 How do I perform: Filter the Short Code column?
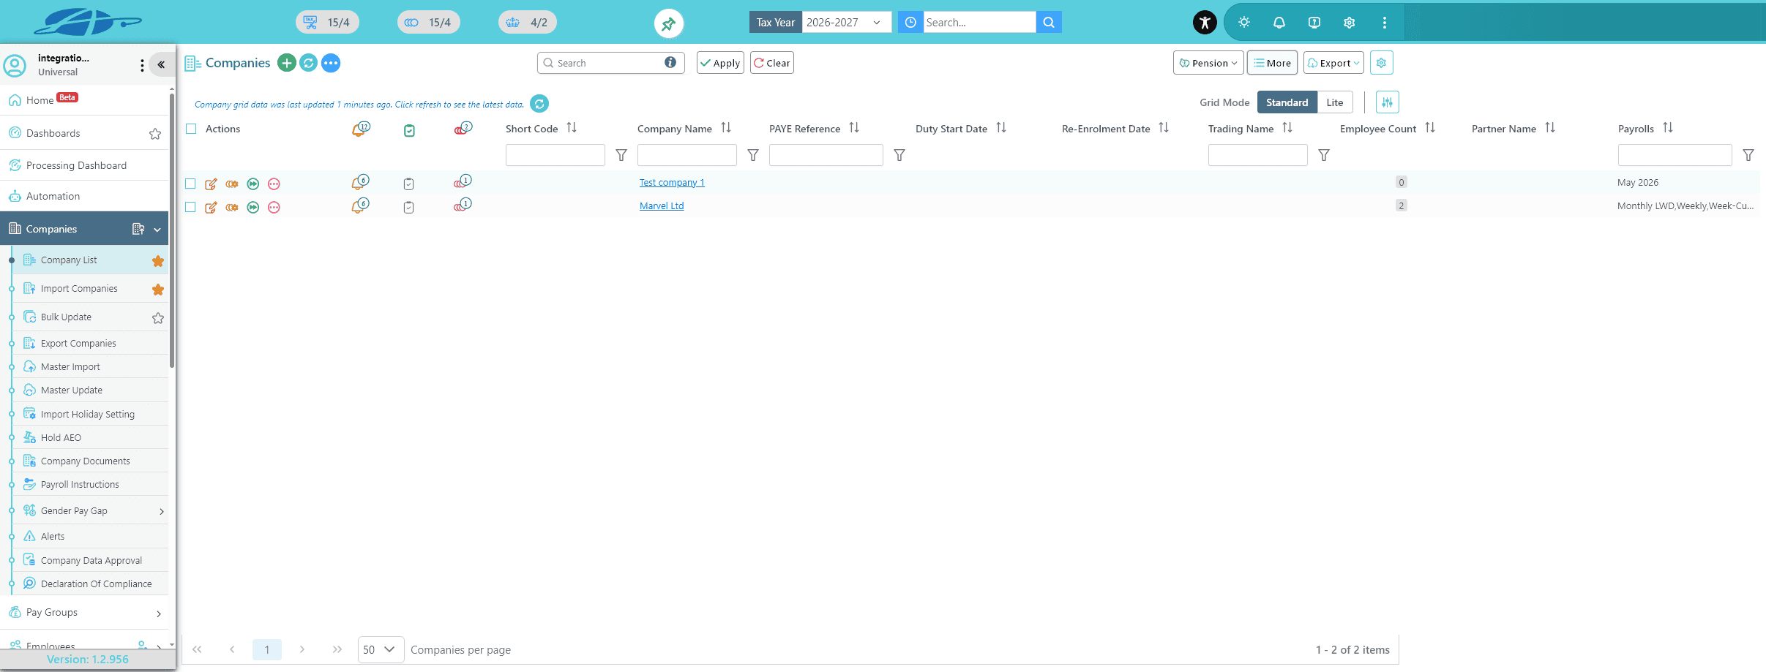621,155
